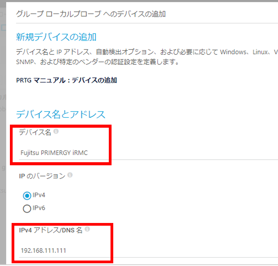The width and height of the screenshot is (278, 266).
Task: Click the device name field containing Fujitsu PRIMERGY iRMC
Action: tap(148, 153)
